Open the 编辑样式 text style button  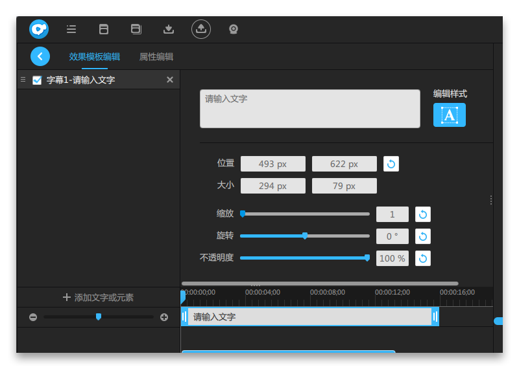449,115
